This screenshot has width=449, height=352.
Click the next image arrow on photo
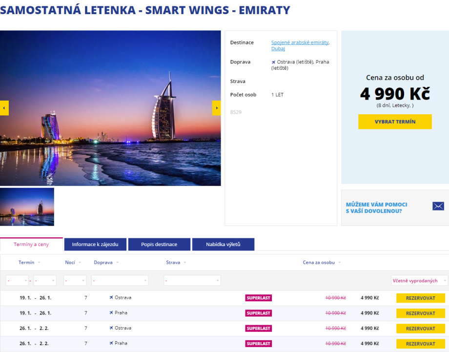pyautogui.click(x=216, y=108)
